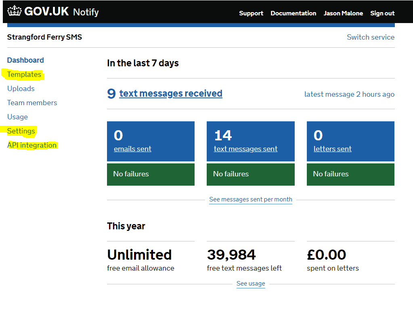Click the Jason Malone account name
The width and height of the screenshot is (413, 309).
(x=343, y=13)
